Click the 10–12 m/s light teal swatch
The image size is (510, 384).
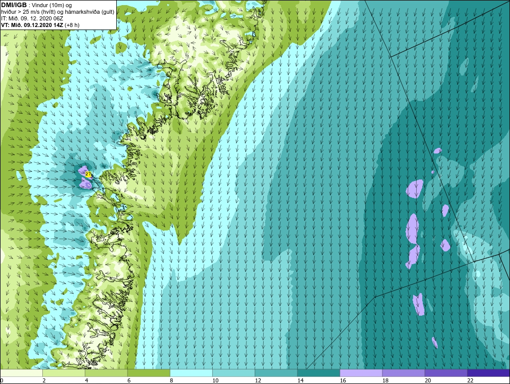234,373
